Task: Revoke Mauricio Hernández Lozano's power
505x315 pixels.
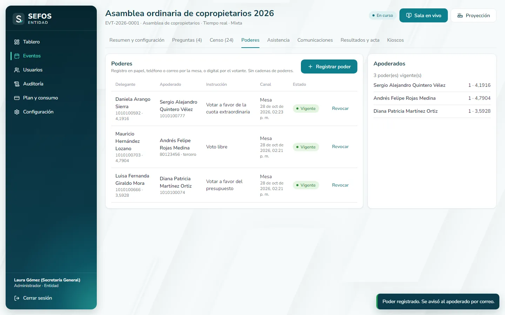Action: (340, 147)
